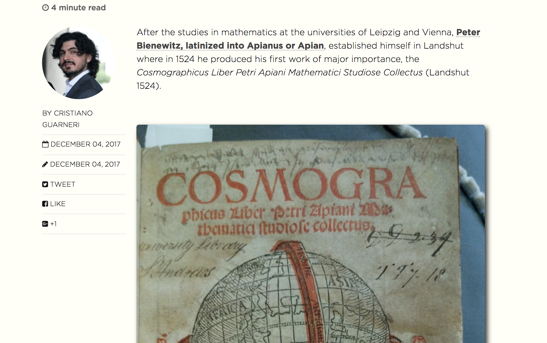Click the updated date 'DECEMBER 04, 2017' beside pencil

coord(85,164)
